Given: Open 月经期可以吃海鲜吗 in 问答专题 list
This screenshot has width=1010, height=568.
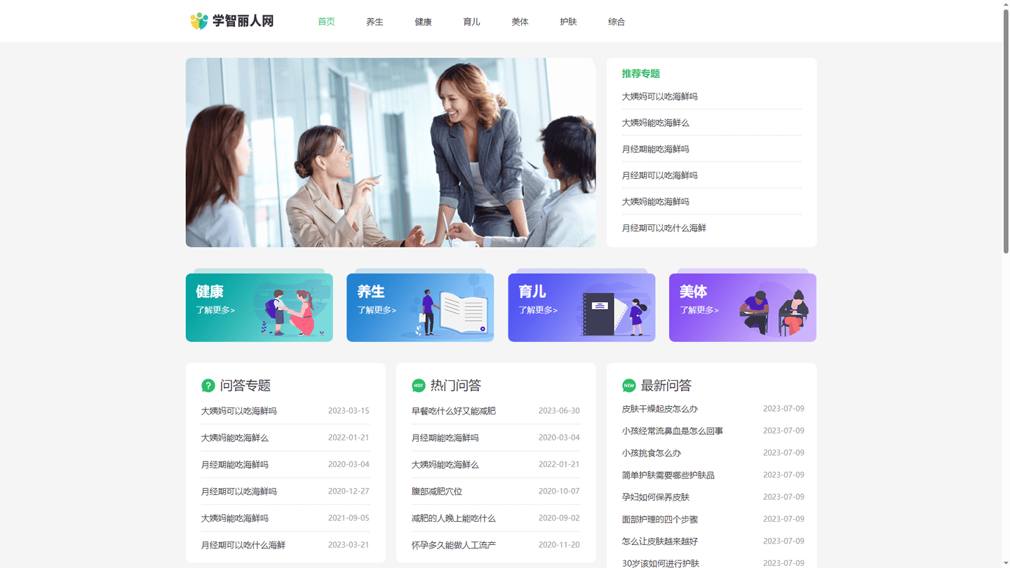Looking at the screenshot, I should 238,492.
